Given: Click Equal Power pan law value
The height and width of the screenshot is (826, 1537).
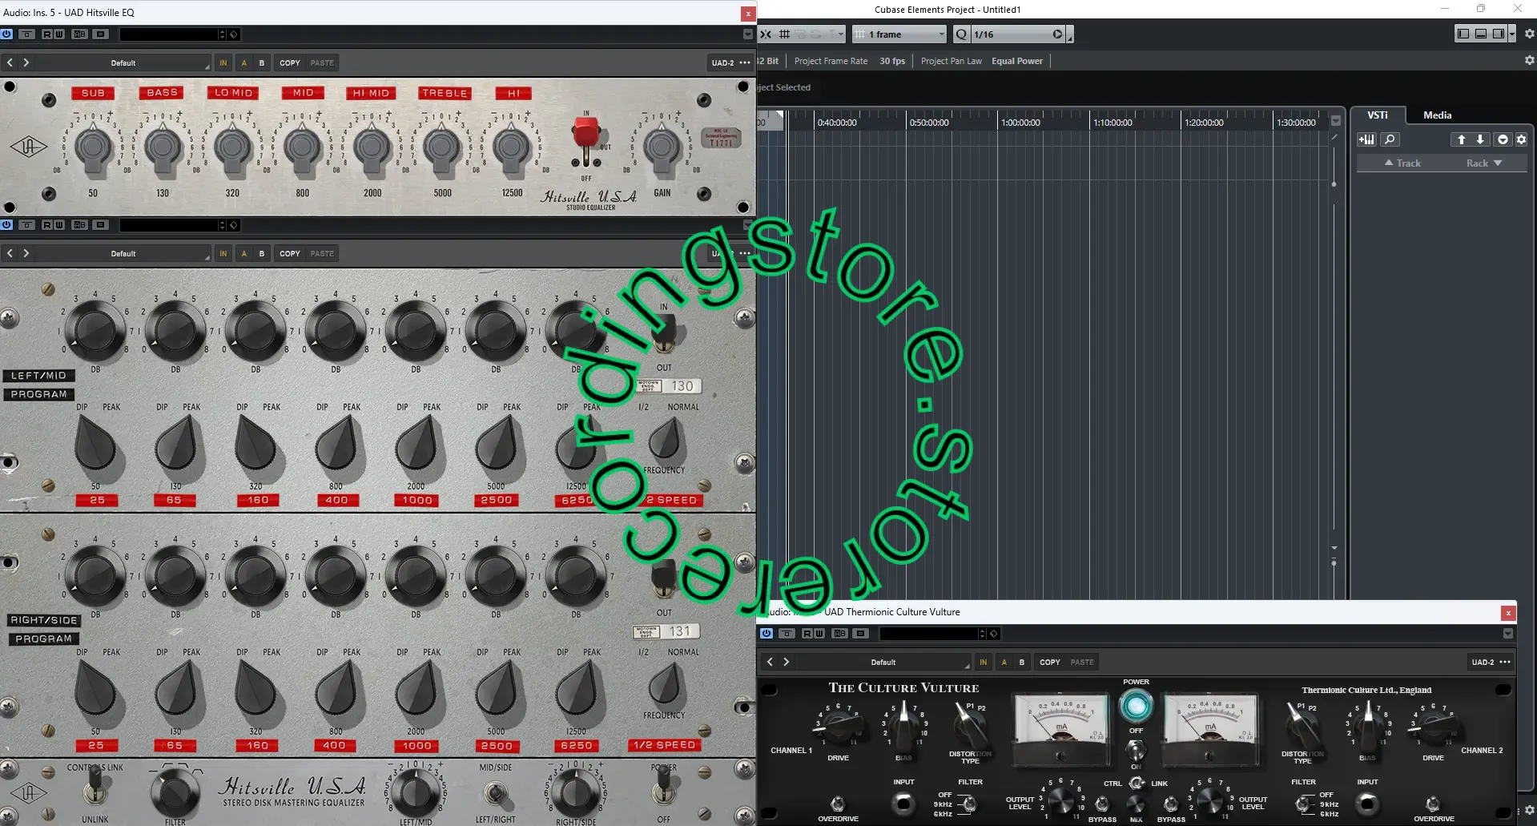Looking at the screenshot, I should [1017, 61].
